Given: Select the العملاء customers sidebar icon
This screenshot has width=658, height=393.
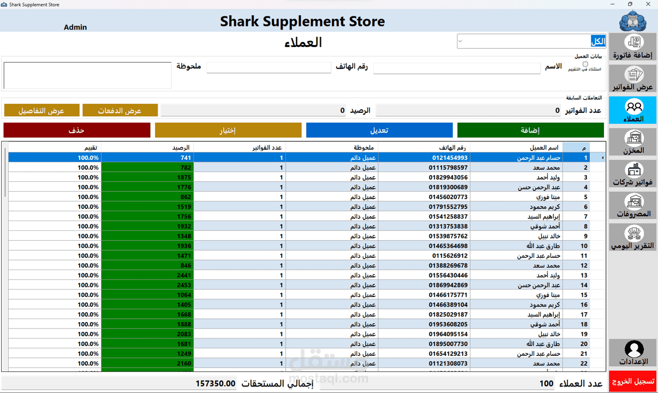Looking at the screenshot, I should (632, 110).
